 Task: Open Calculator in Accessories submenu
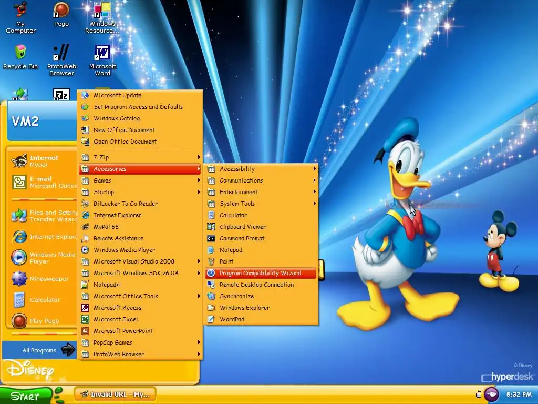point(261,215)
